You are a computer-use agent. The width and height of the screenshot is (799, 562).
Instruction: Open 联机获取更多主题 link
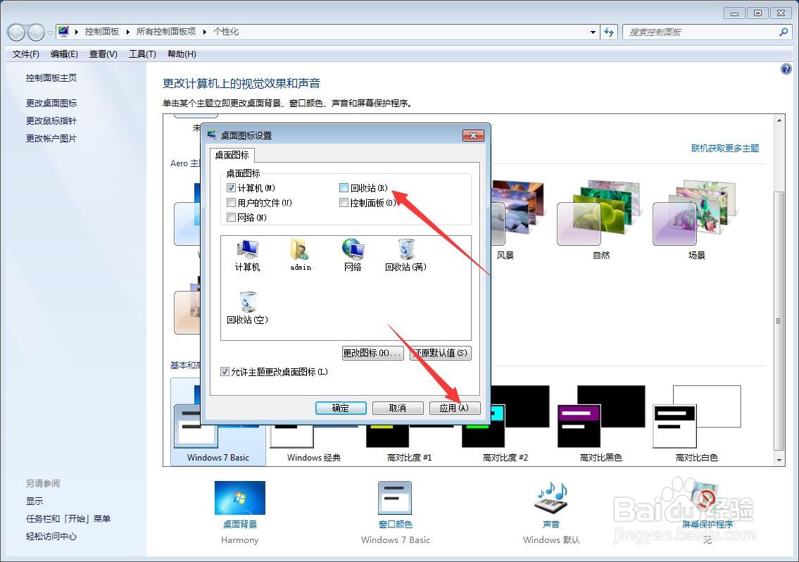724,149
